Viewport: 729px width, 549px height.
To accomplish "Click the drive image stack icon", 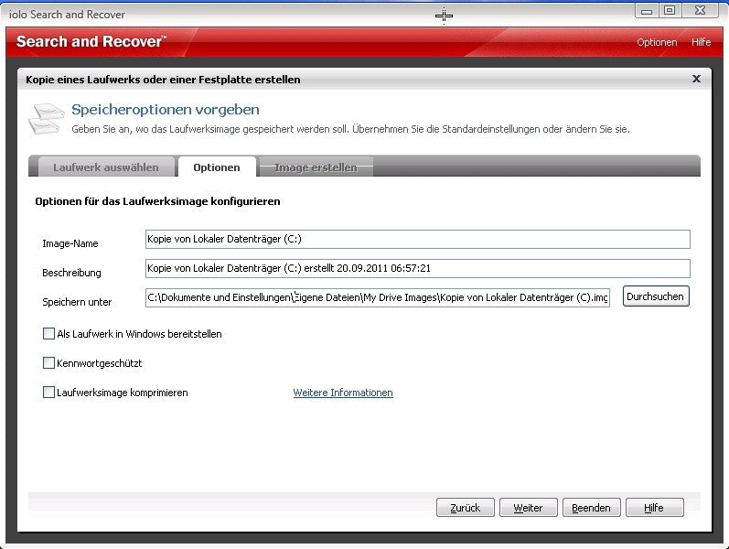I will point(47,119).
